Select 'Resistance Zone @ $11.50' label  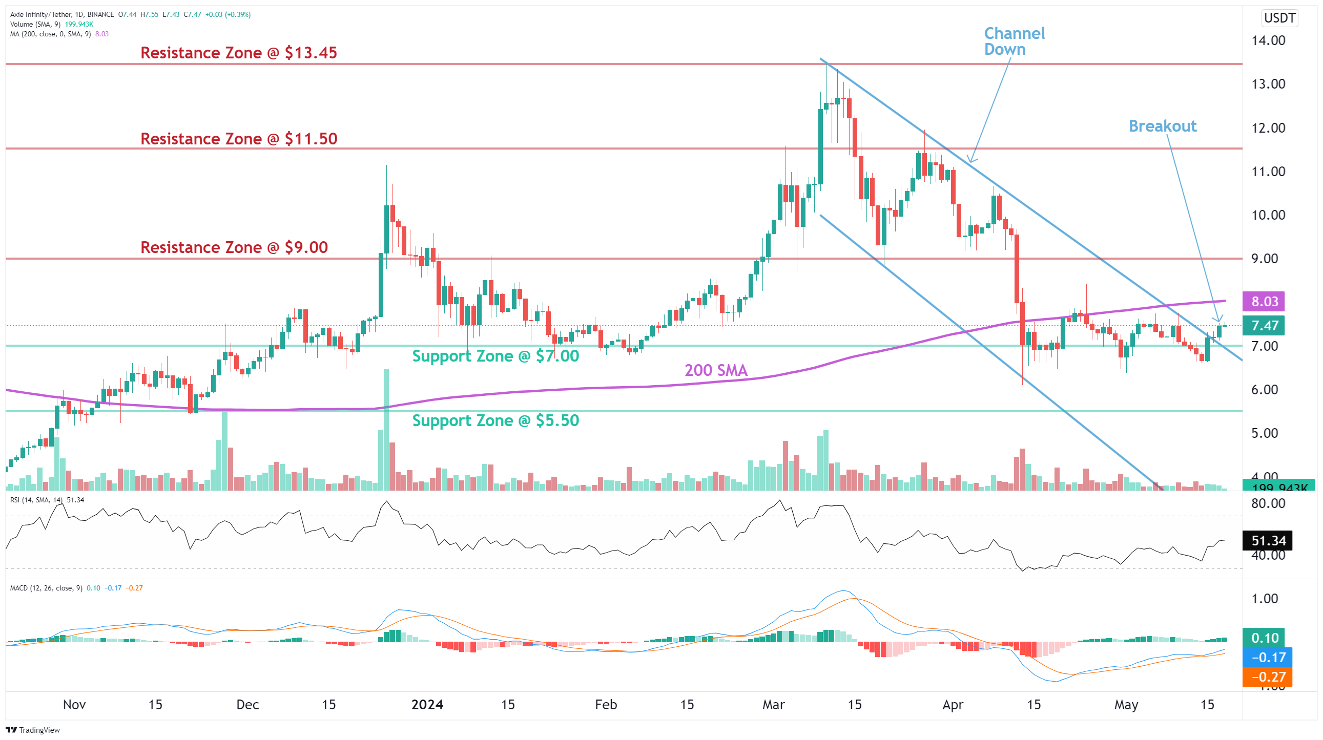pos(239,139)
